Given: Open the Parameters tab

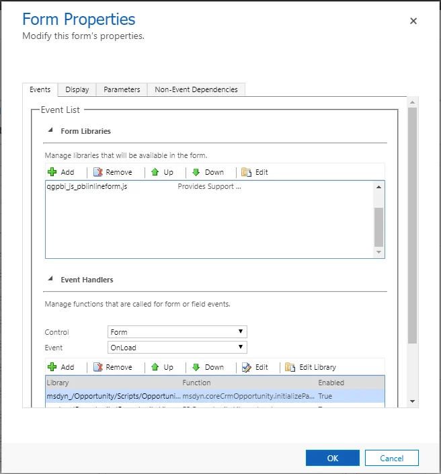Looking at the screenshot, I should (122, 89).
